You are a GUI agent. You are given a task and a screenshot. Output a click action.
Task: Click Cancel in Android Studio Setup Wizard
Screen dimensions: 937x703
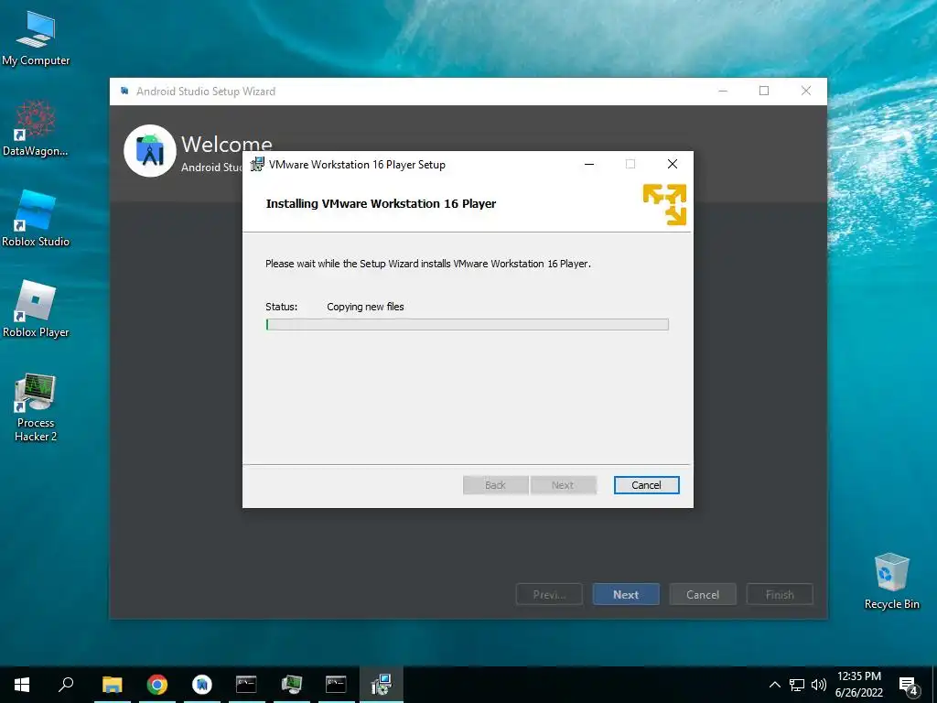(x=703, y=594)
